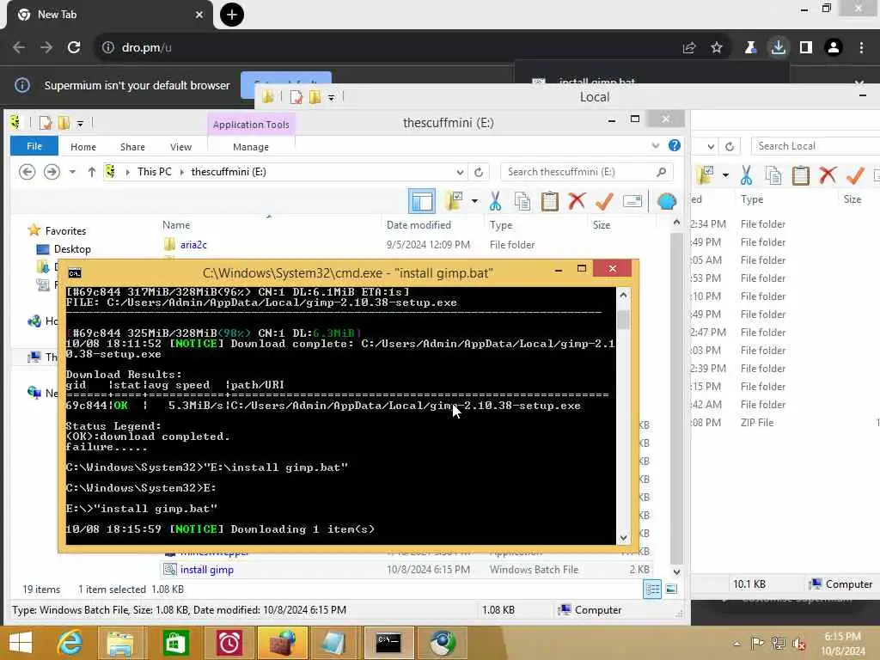Click the Copy icon in Local window toolbar
This screenshot has height=660, width=880.
tap(773, 175)
